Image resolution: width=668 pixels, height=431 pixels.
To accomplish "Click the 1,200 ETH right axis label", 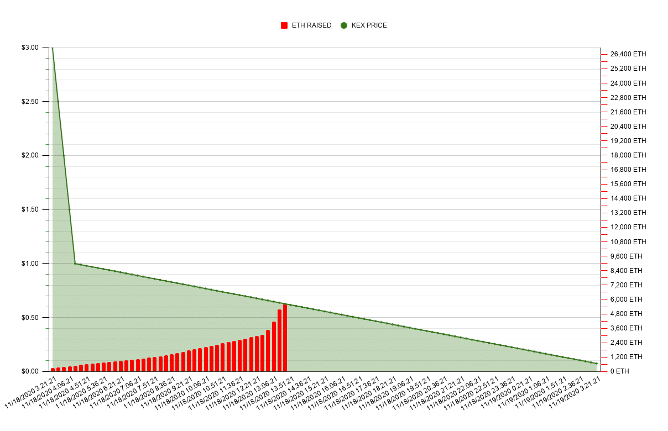I will point(627,357).
